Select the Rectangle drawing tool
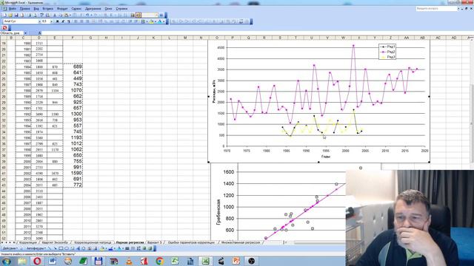Image resolution: width=474 pixels, height=266 pixels. [x=61, y=248]
